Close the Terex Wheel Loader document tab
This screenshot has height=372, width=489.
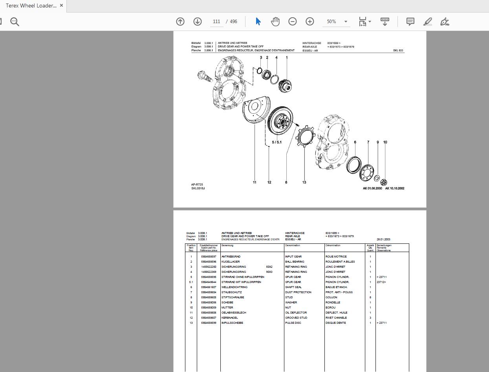[61, 5]
